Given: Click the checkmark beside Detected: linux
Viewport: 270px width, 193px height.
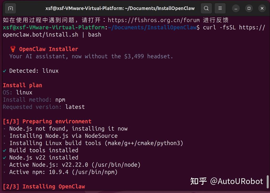Looking at the screenshot, I should tap(4, 71).
